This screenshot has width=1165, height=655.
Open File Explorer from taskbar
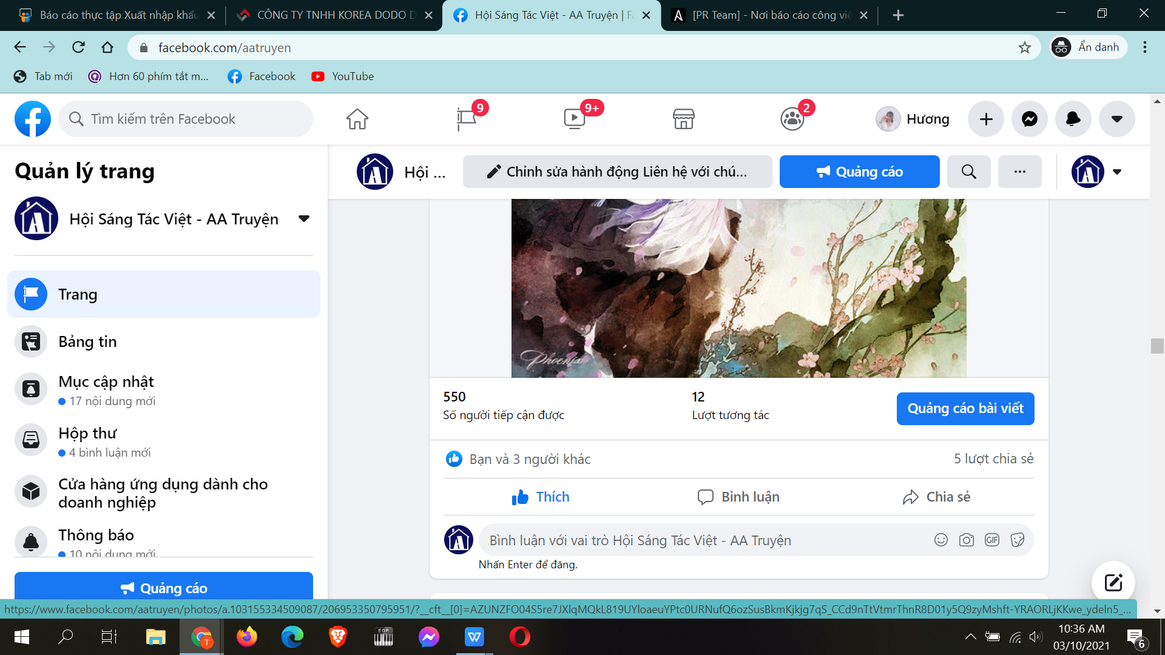pos(156,637)
